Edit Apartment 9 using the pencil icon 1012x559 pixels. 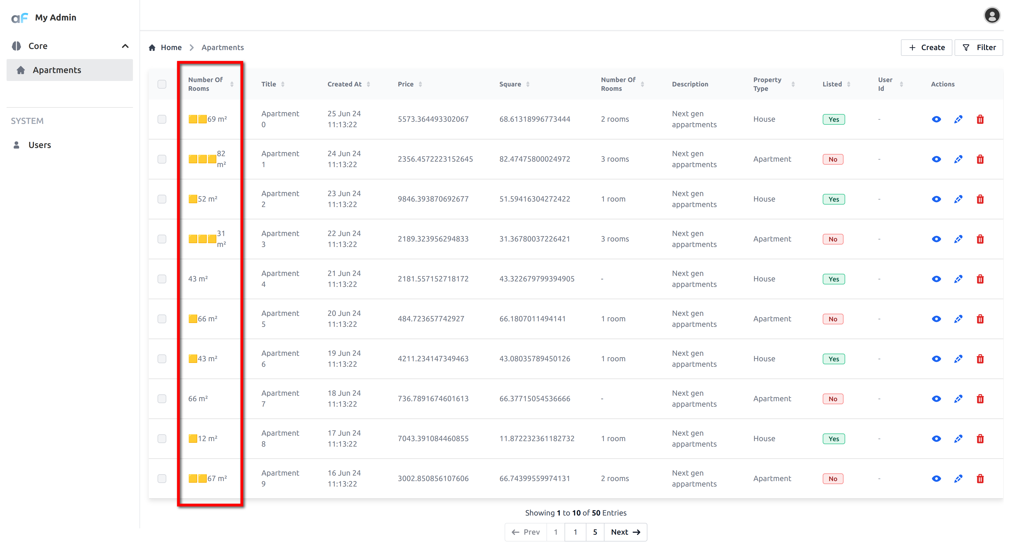(958, 479)
